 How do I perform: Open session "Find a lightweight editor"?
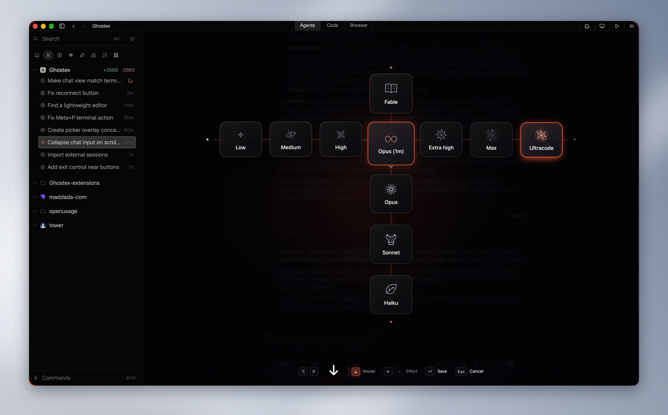click(x=87, y=105)
